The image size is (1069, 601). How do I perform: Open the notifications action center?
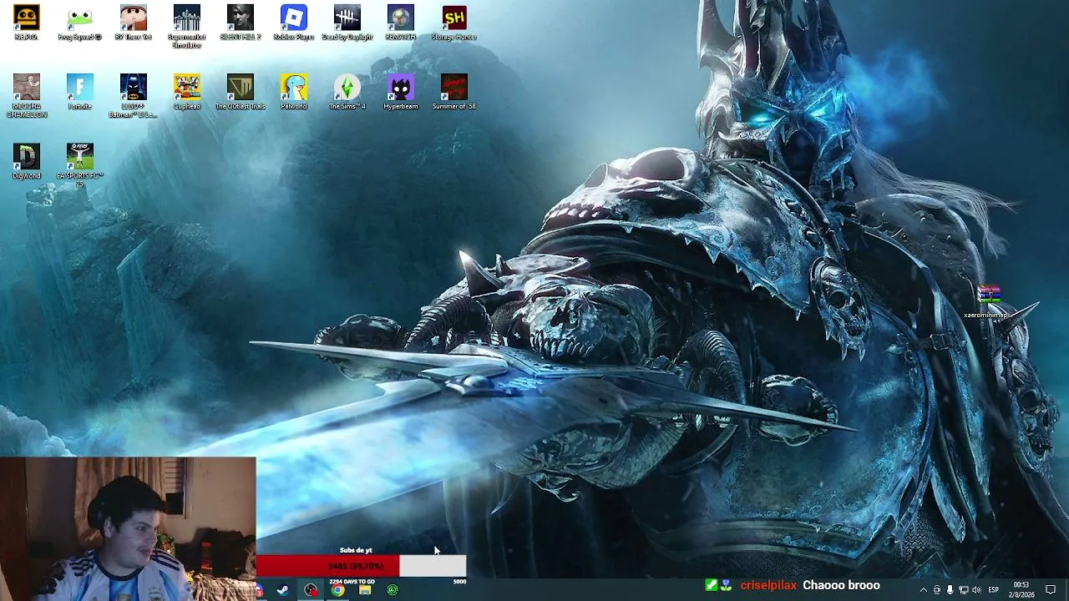coord(1051,590)
